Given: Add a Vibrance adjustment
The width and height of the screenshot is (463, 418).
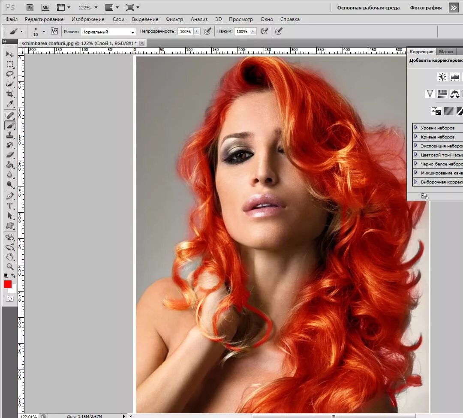Looking at the screenshot, I should [x=430, y=94].
